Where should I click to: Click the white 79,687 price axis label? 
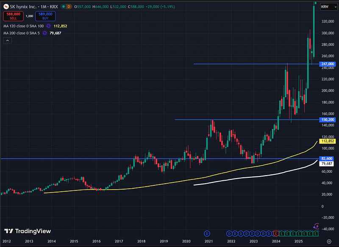click(326, 164)
